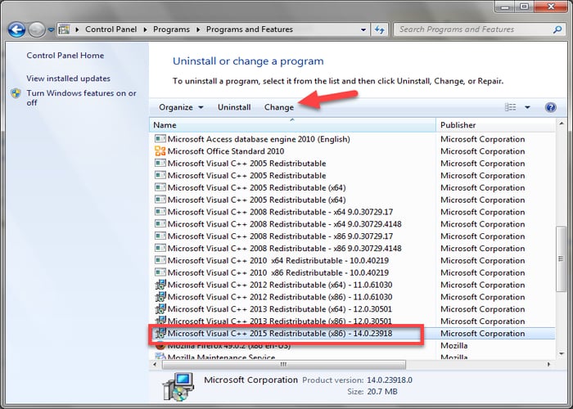The image size is (573, 409).
Task: Expand the address bar history dropdown
Action: coord(363,29)
